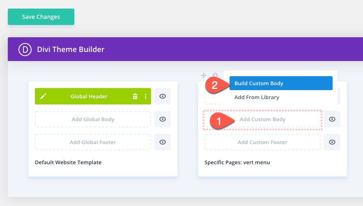The width and height of the screenshot is (363, 206).
Task: Toggle Custom Body visibility eye
Action: tap(332, 119)
